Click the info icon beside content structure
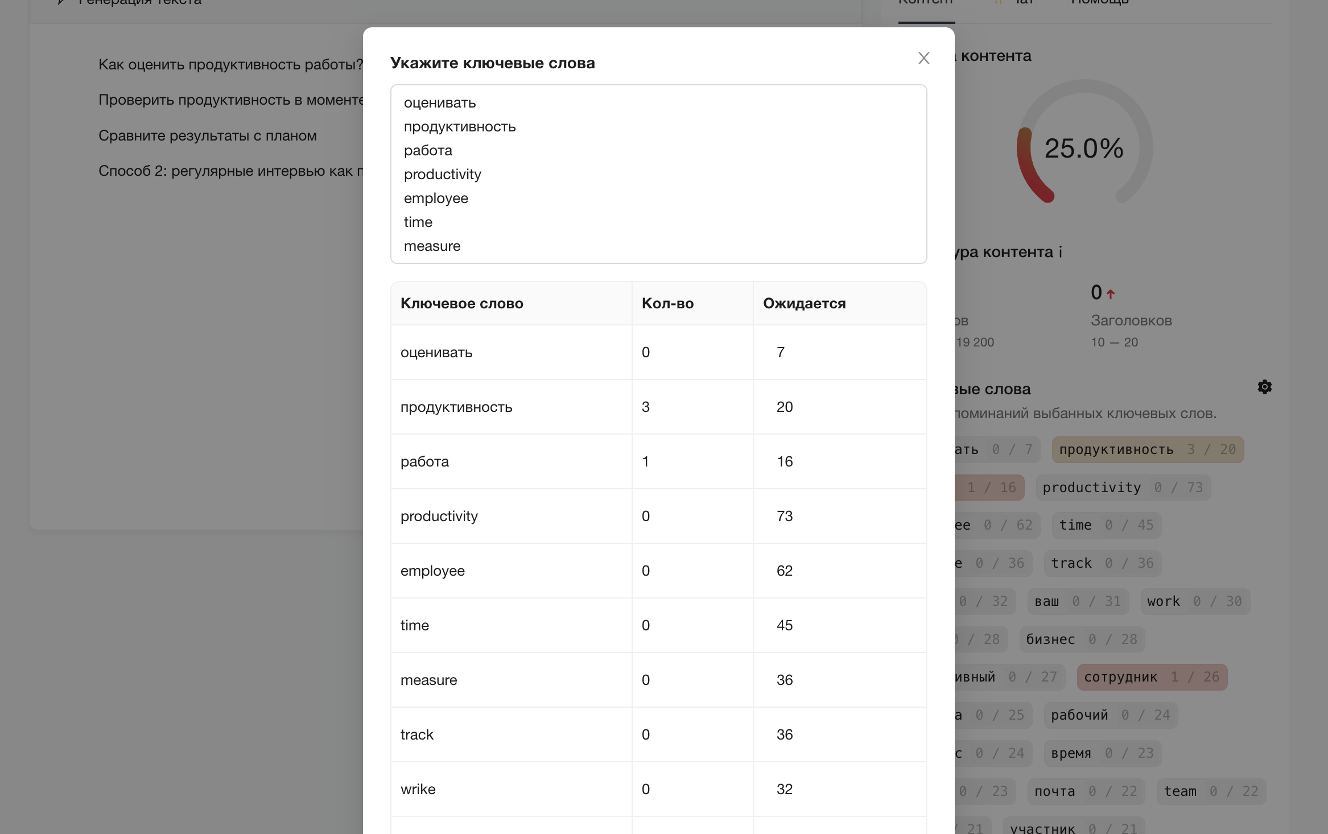1328x834 pixels. 1060,252
